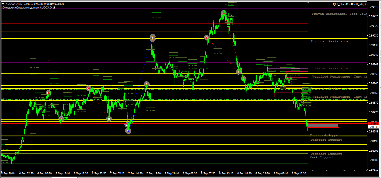The image size is (381, 178).
Task: Select the chart shift triangle on top edge
Action: 308,3
